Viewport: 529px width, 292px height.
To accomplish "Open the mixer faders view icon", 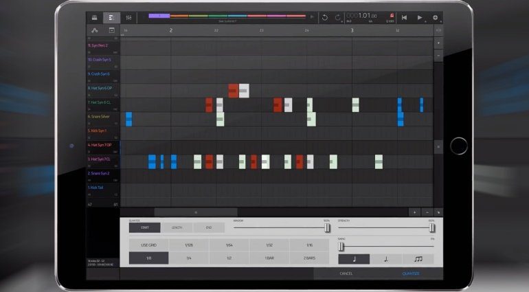I will pyautogui.click(x=128, y=17).
